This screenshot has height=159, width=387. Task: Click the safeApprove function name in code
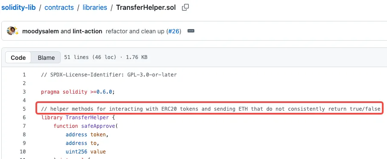tap(98, 126)
